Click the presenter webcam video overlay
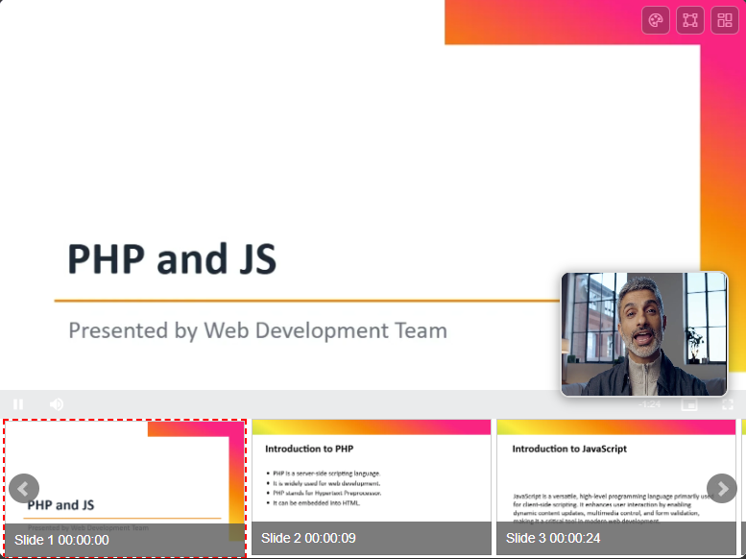This screenshot has width=746, height=559. point(644,334)
